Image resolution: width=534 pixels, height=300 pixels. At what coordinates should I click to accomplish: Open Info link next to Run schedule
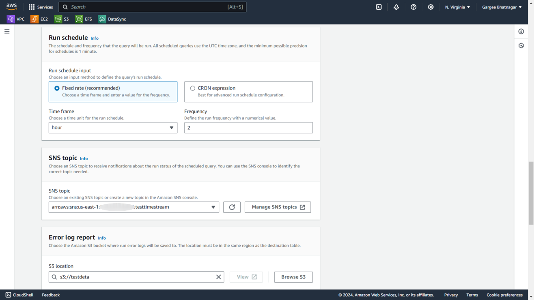pos(95,38)
